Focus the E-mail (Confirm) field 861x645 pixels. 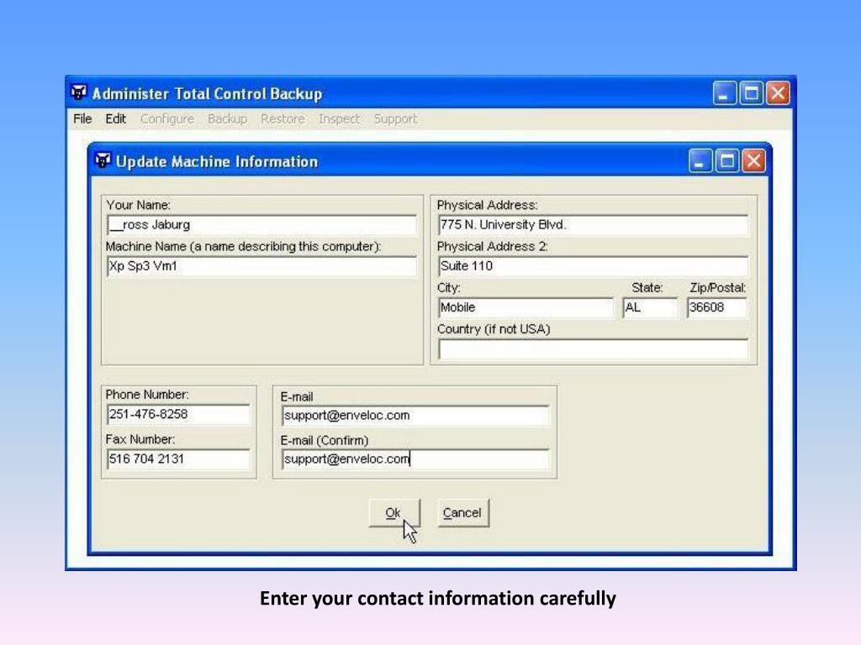[415, 459]
